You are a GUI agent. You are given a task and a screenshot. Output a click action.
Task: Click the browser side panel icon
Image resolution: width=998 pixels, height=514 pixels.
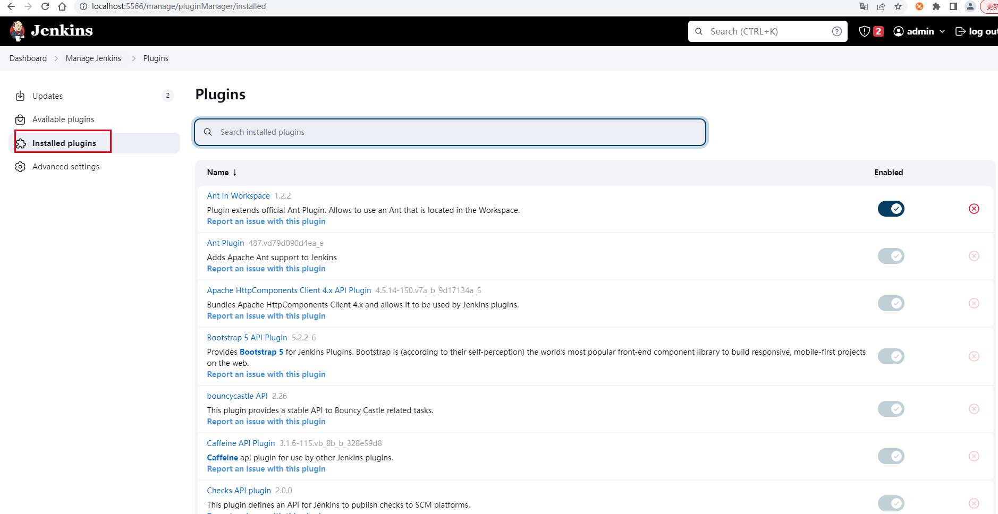pyautogui.click(x=953, y=6)
